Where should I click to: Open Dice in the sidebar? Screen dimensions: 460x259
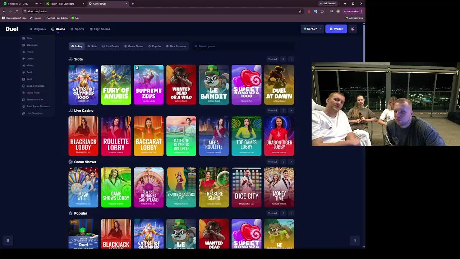click(x=27, y=38)
